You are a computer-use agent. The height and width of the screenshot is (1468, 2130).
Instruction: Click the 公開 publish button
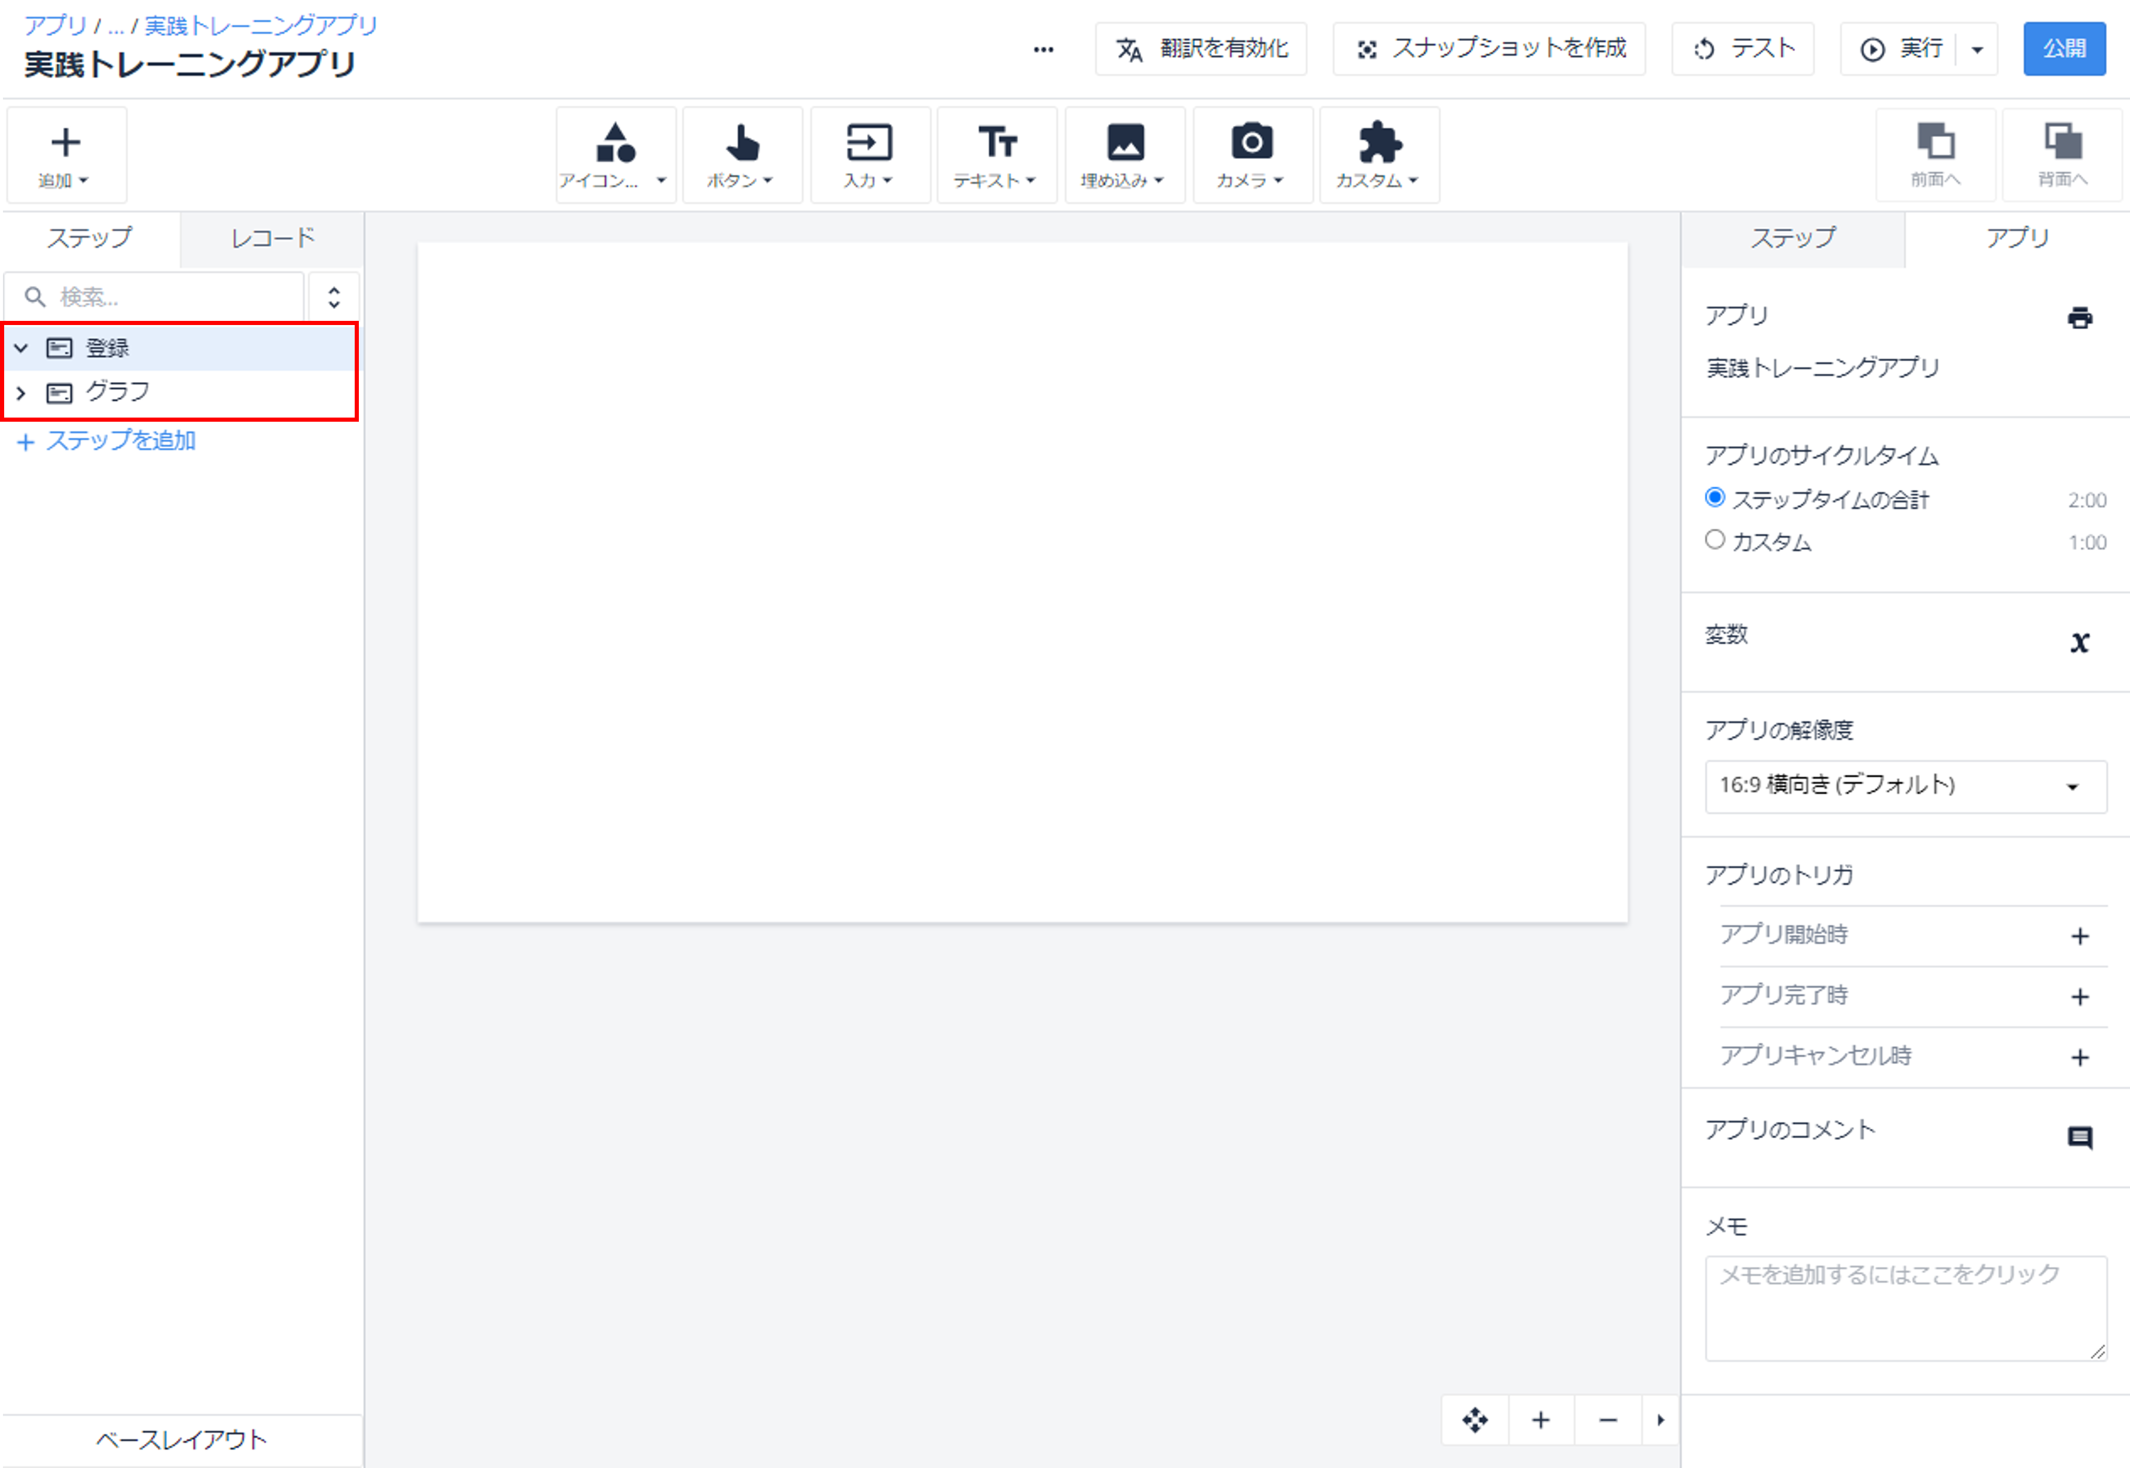[2064, 49]
